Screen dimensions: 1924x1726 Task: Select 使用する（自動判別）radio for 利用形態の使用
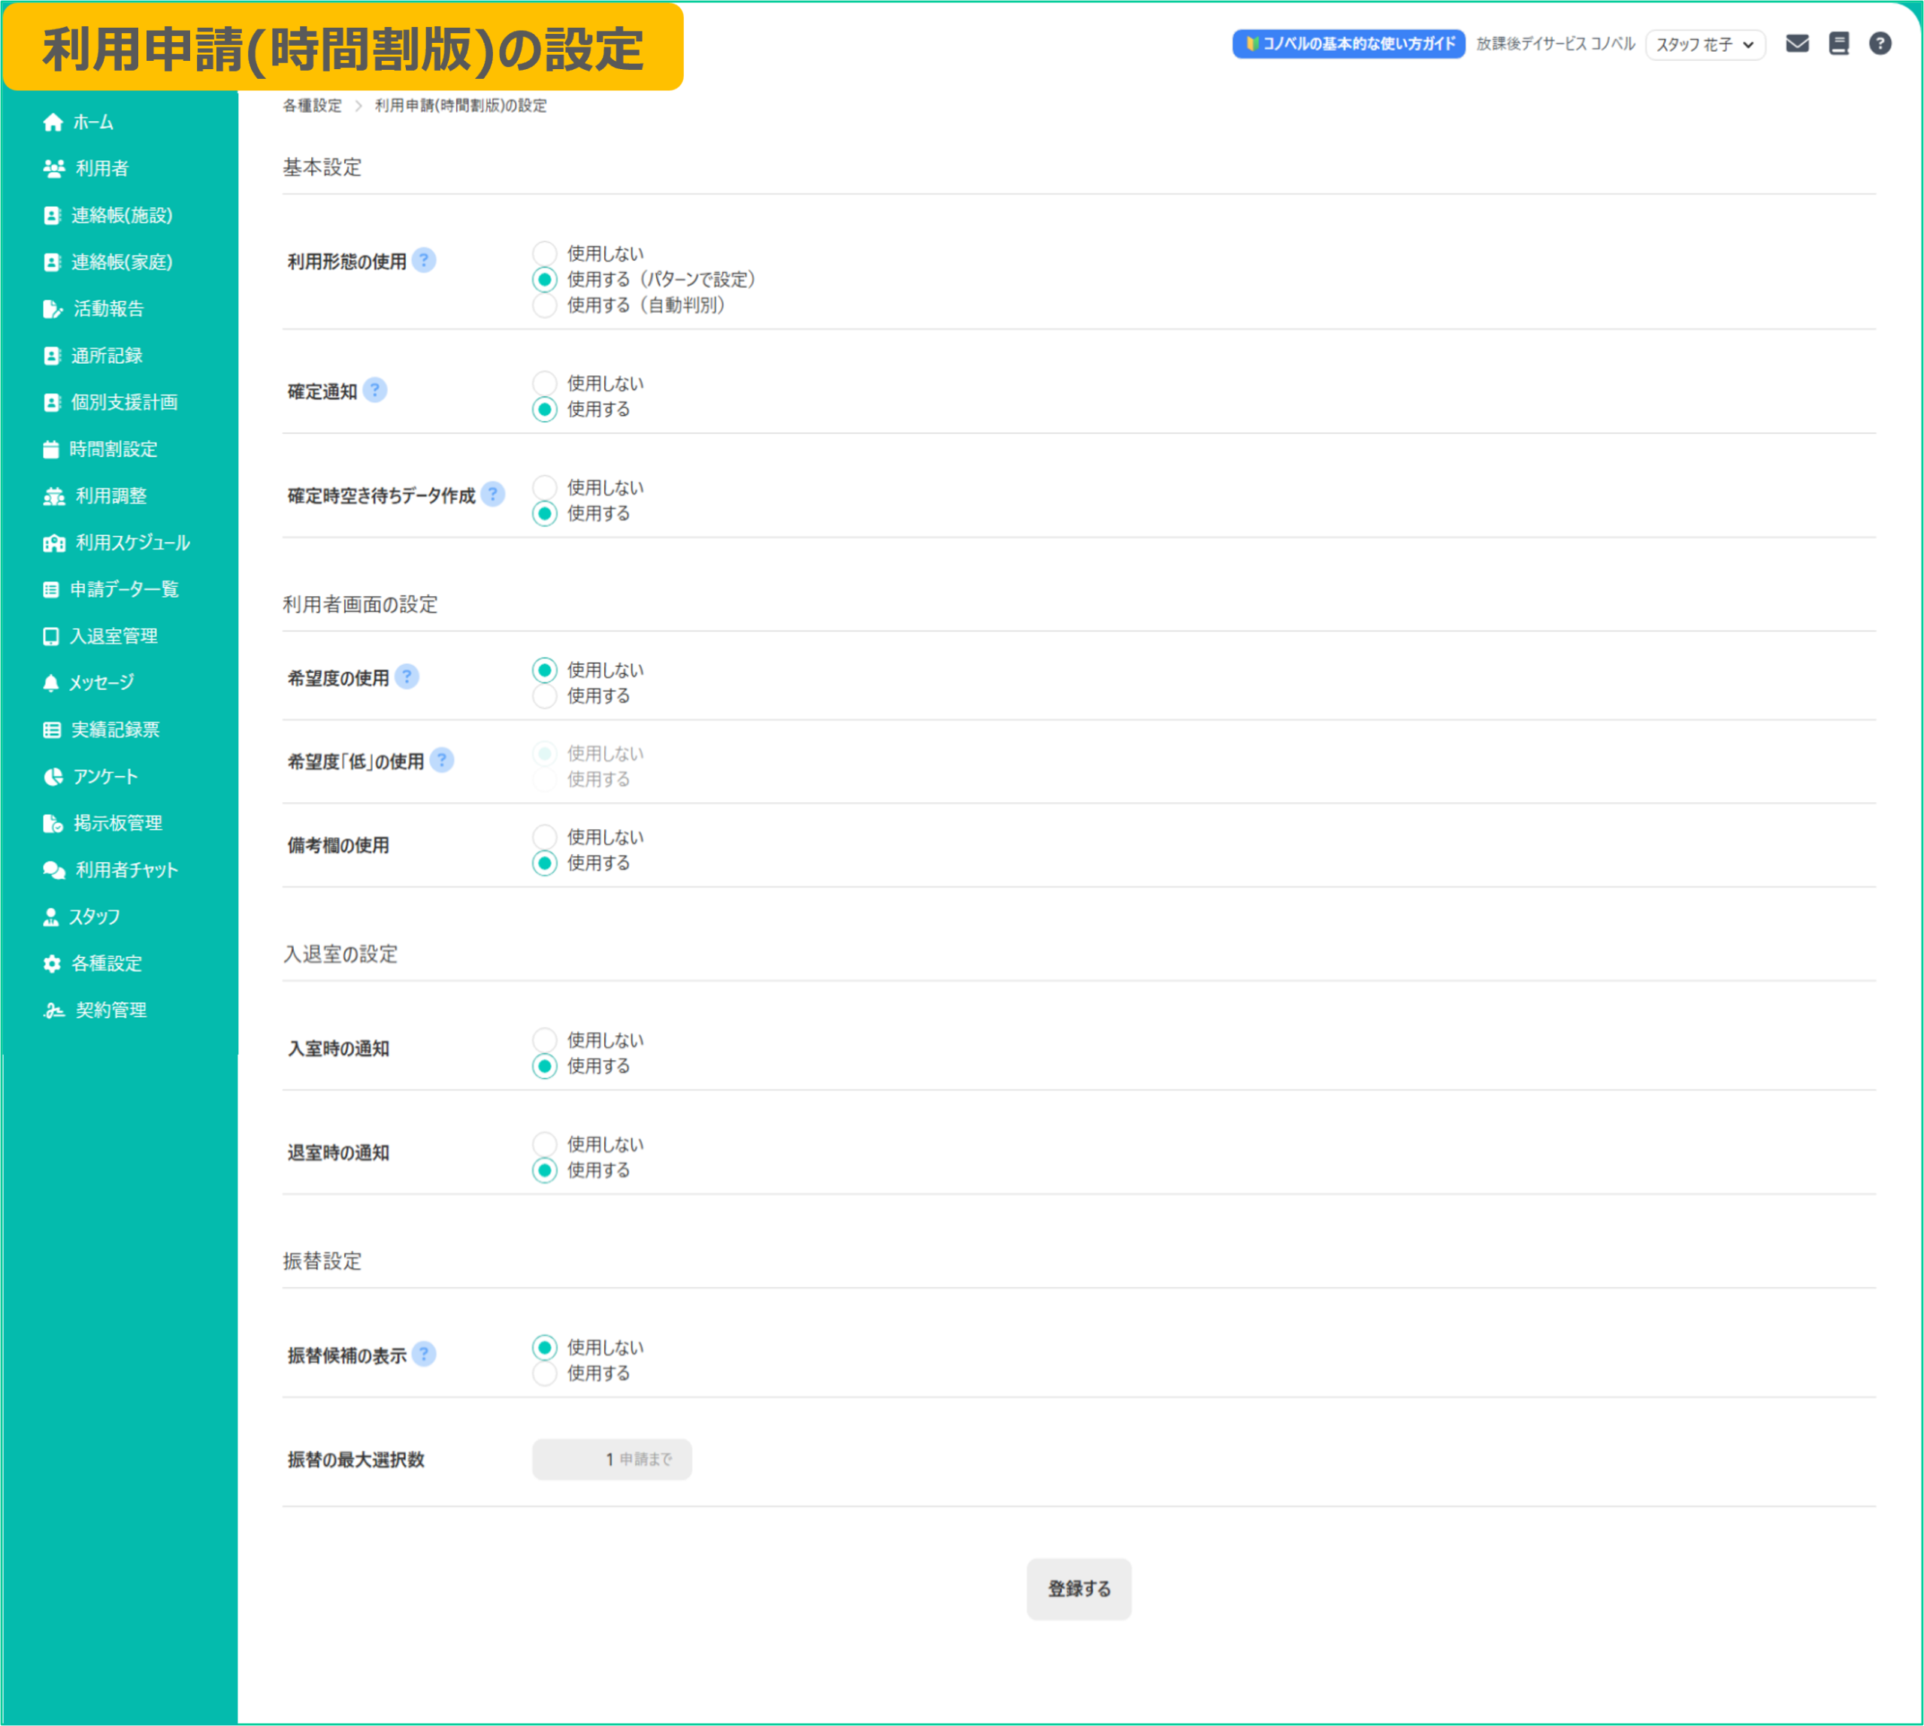(x=544, y=305)
